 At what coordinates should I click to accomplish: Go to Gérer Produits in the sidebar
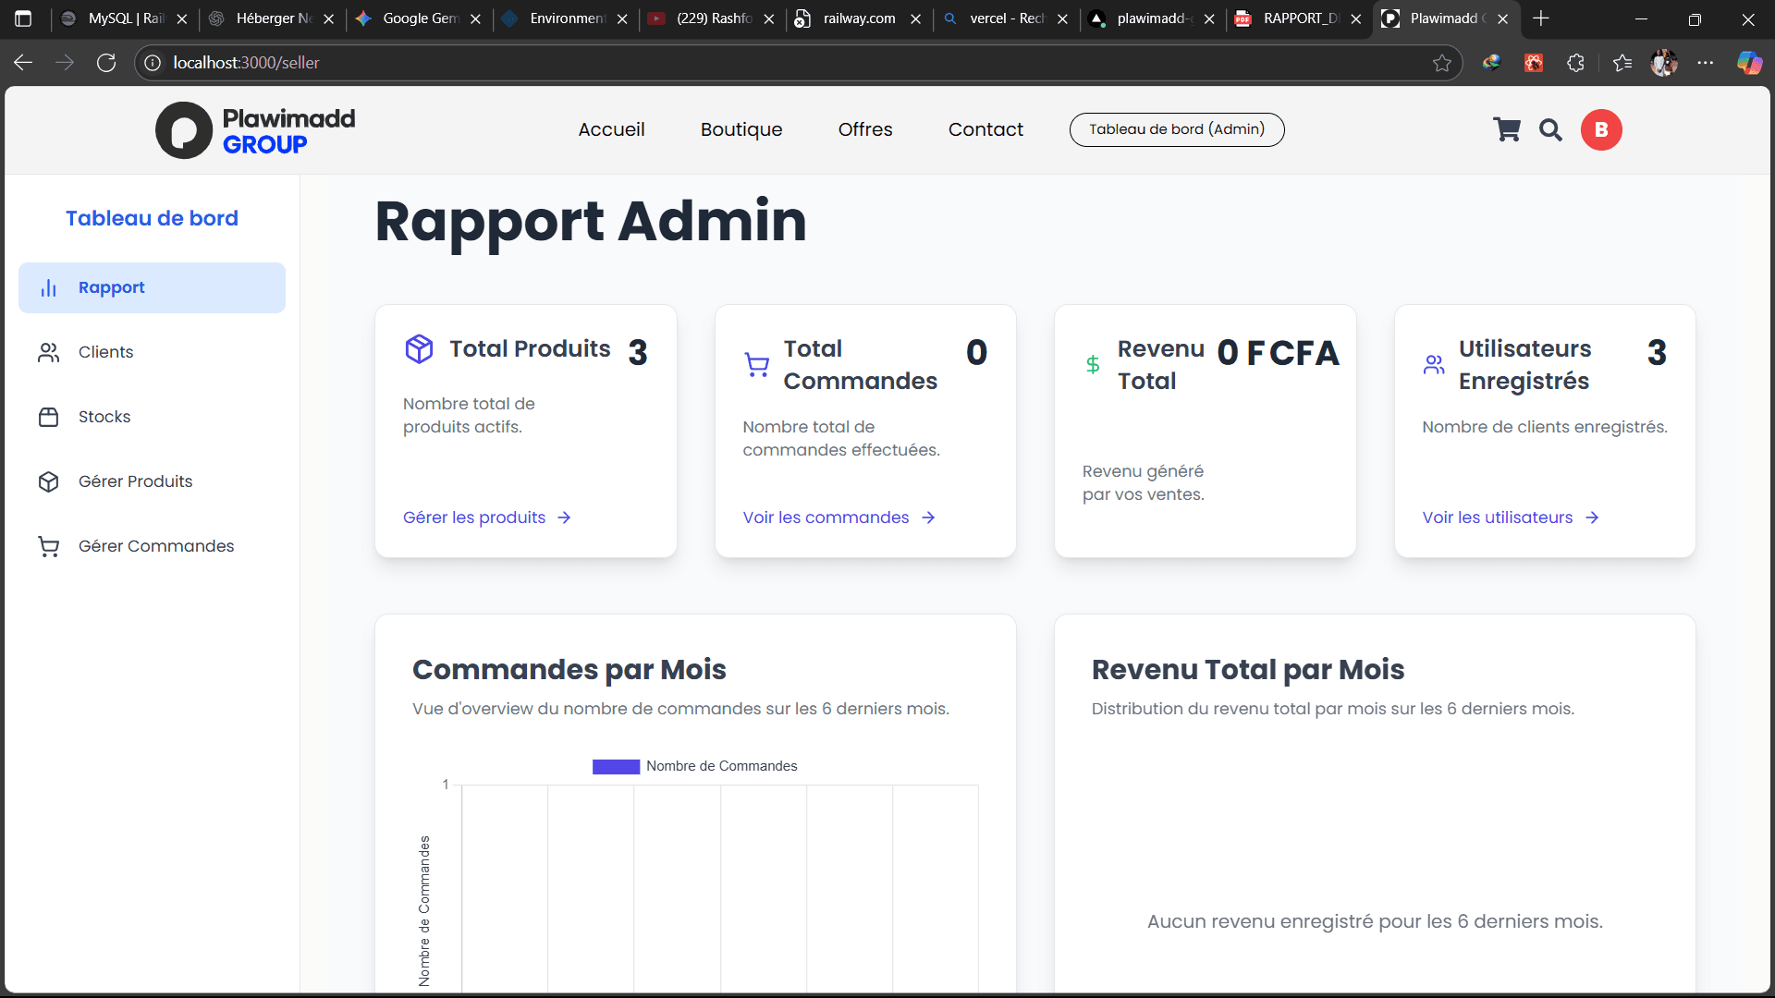pos(135,481)
